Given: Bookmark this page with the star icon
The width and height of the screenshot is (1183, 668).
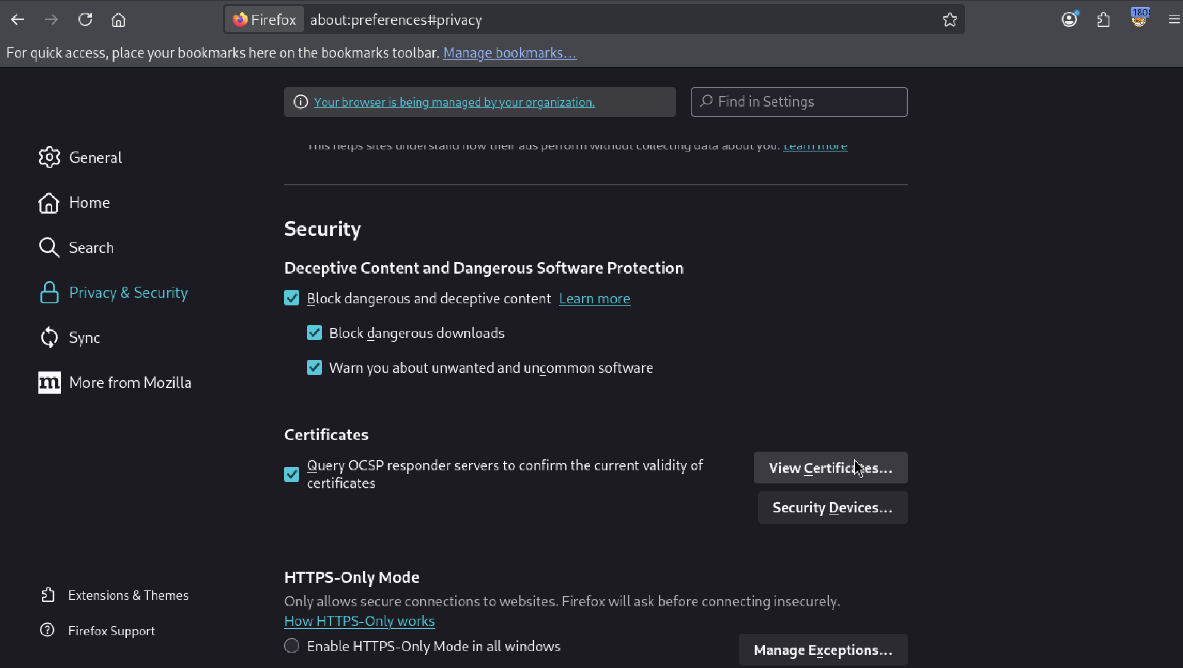Looking at the screenshot, I should (949, 20).
